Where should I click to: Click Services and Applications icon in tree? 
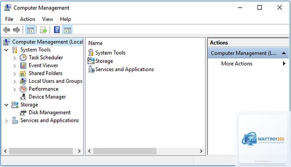click(15, 120)
